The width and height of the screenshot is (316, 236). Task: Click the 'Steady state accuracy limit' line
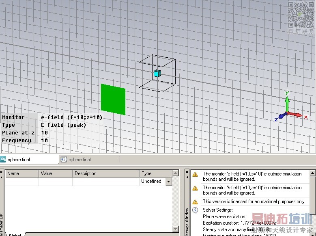coord(236,230)
